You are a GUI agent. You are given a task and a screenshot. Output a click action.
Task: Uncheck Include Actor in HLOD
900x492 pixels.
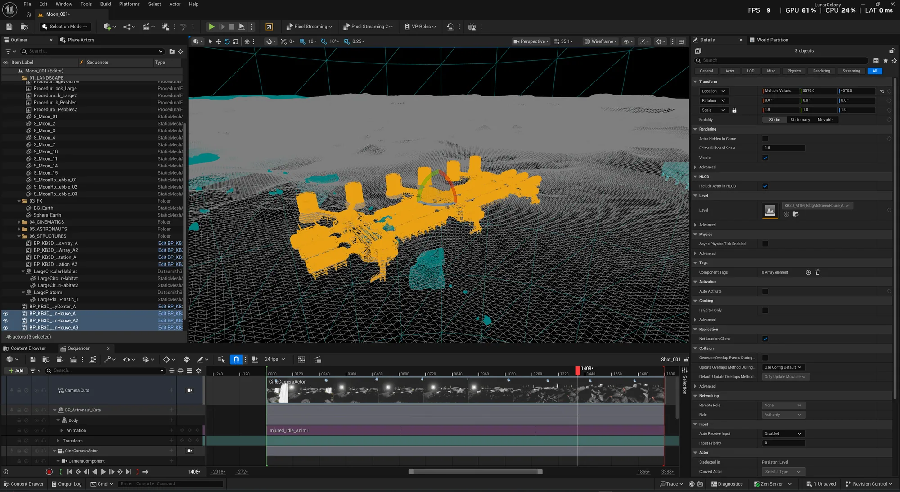(x=765, y=186)
